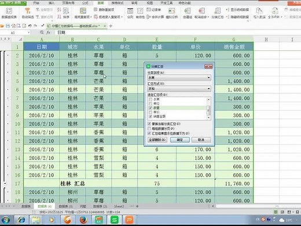Click 确定 button in dialog
Screen dimensions: 301x226
coord(180,140)
